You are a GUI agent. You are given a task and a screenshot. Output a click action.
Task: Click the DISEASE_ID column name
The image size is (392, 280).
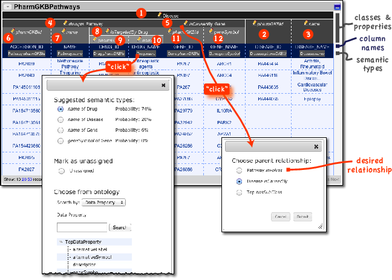pos(268,47)
